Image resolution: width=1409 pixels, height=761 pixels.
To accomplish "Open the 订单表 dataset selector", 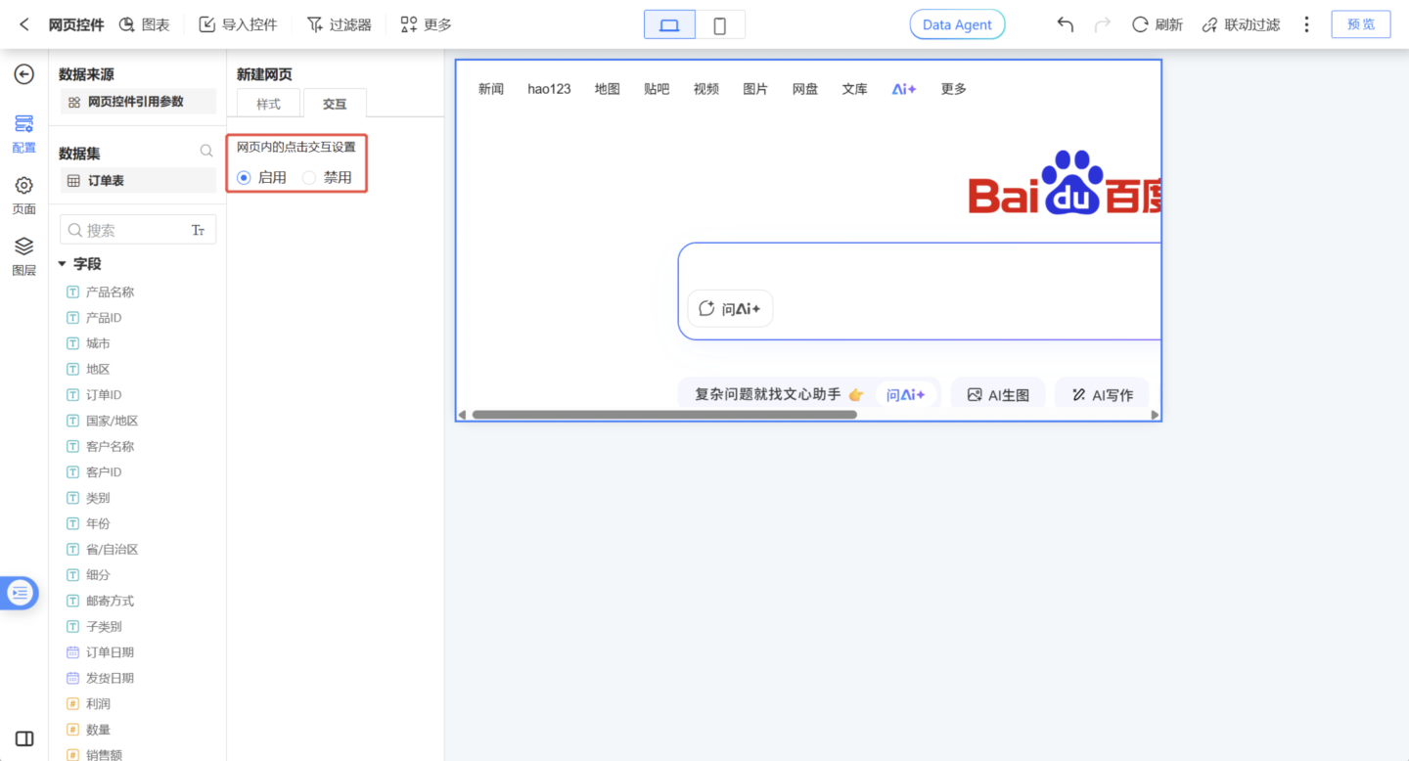I will pyautogui.click(x=138, y=181).
